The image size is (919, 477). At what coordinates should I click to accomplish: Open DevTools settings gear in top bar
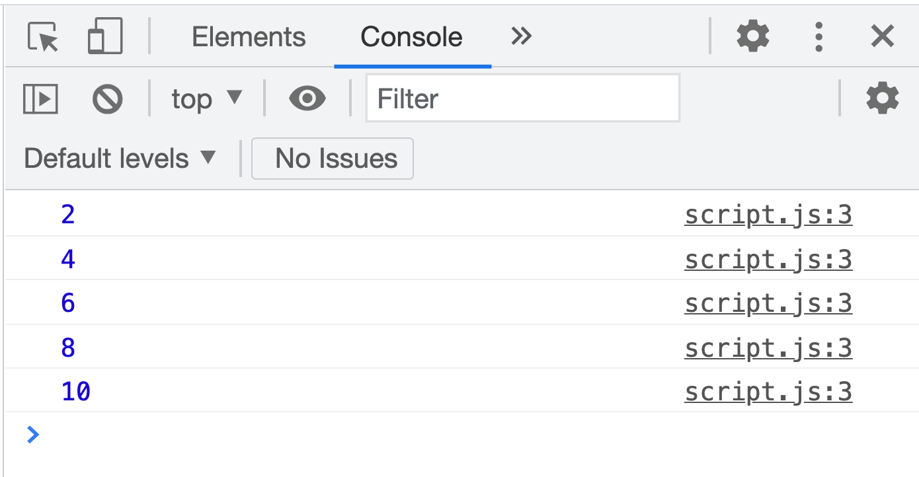[753, 36]
